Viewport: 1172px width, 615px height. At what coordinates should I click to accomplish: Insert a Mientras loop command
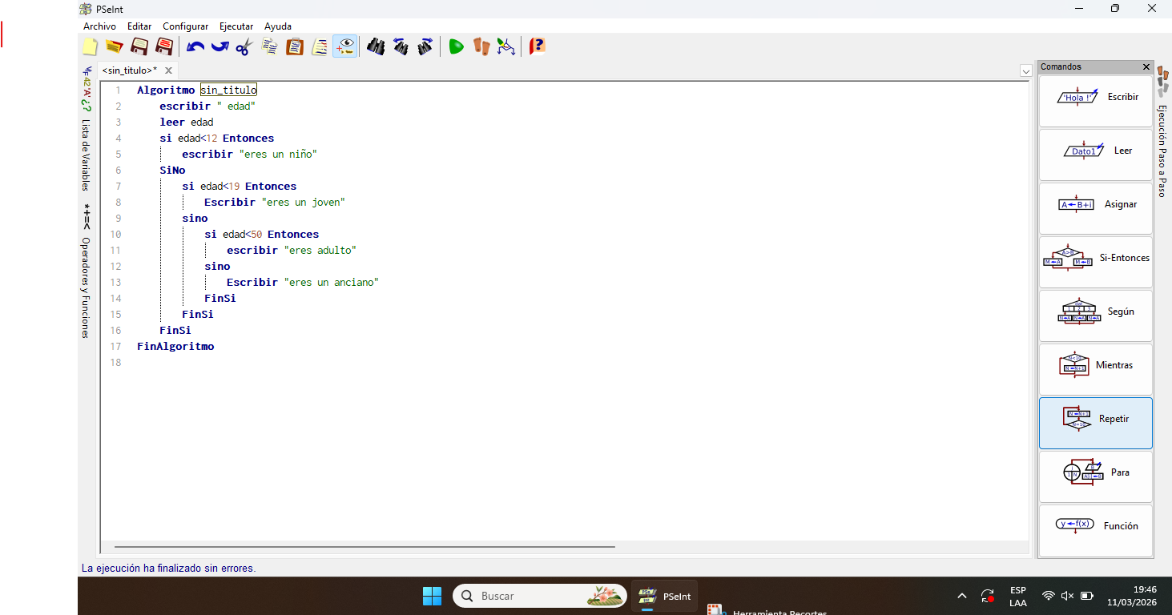pyautogui.click(x=1095, y=365)
